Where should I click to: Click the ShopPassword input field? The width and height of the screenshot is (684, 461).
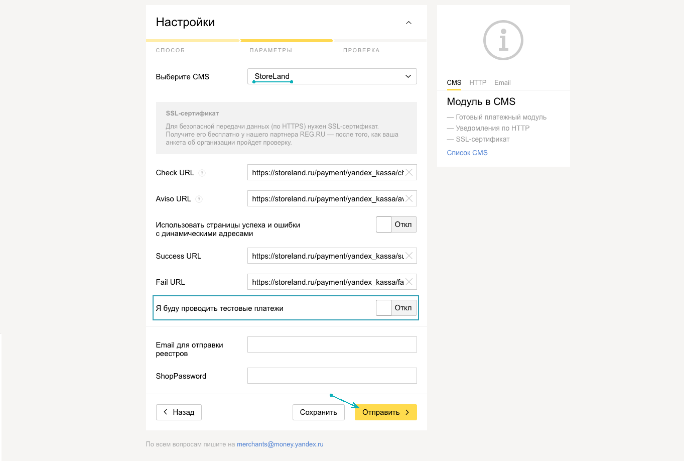click(x=332, y=376)
